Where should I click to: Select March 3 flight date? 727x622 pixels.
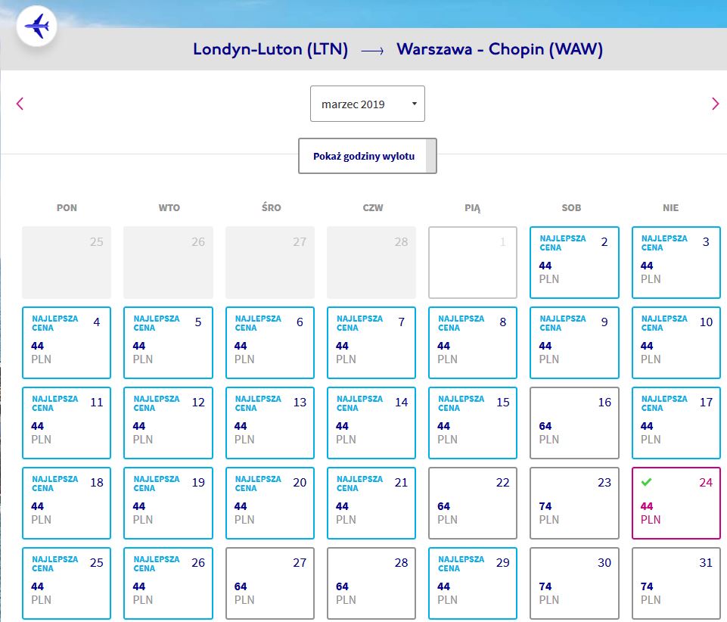[x=676, y=263]
